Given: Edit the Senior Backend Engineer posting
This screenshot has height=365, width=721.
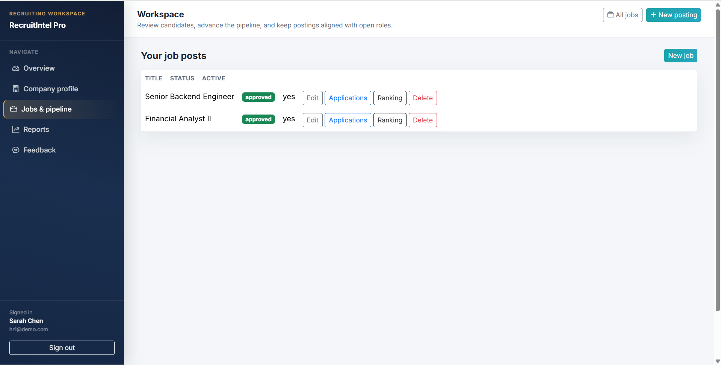Looking at the screenshot, I should pos(313,98).
